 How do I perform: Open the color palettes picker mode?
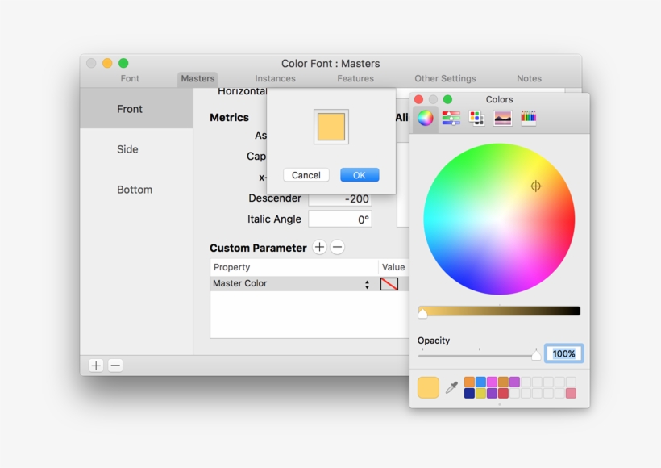point(476,118)
